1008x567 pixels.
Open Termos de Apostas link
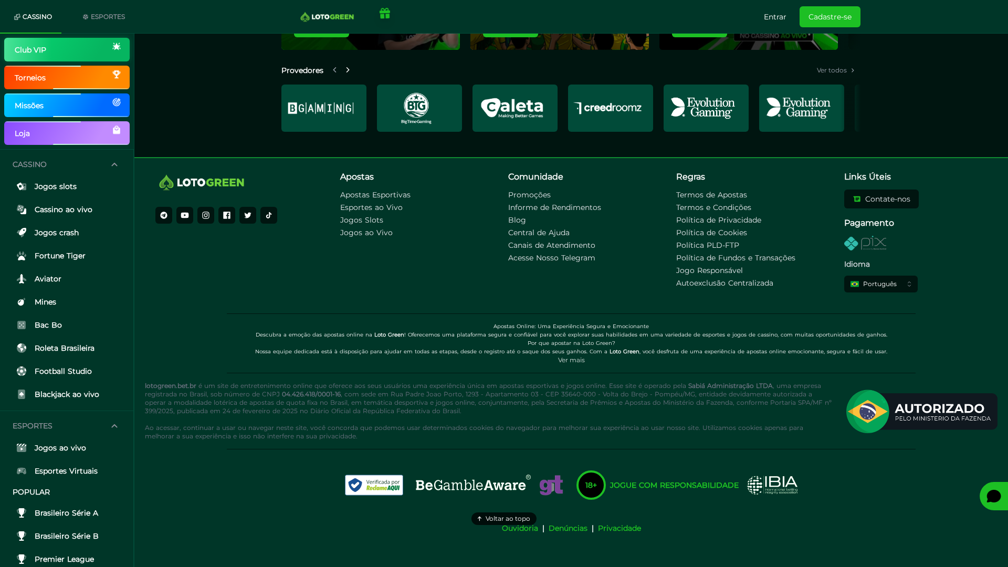click(x=711, y=195)
